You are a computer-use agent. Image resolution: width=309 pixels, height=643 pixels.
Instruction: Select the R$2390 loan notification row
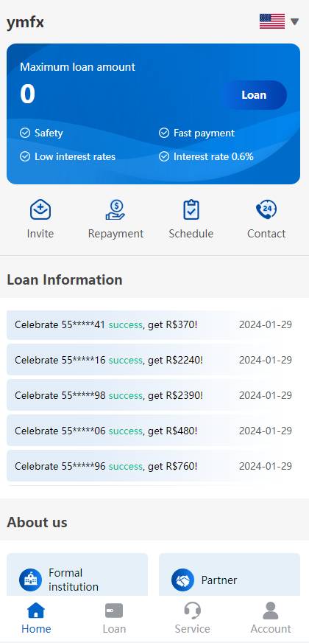[153, 395]
